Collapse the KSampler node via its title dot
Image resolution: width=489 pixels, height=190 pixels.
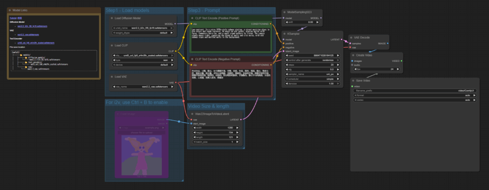(285, 34)
